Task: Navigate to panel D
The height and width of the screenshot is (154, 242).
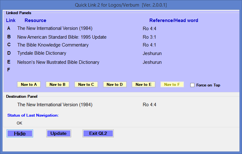Action: coord(115,85)
